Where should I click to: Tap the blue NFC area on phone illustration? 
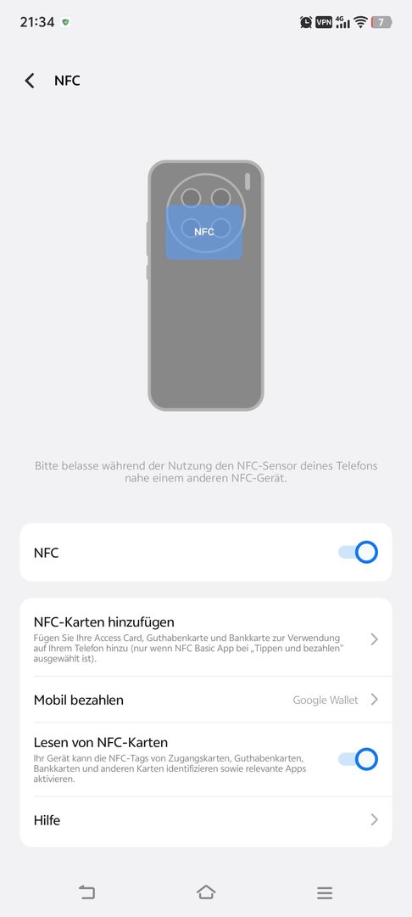[204, 232]
